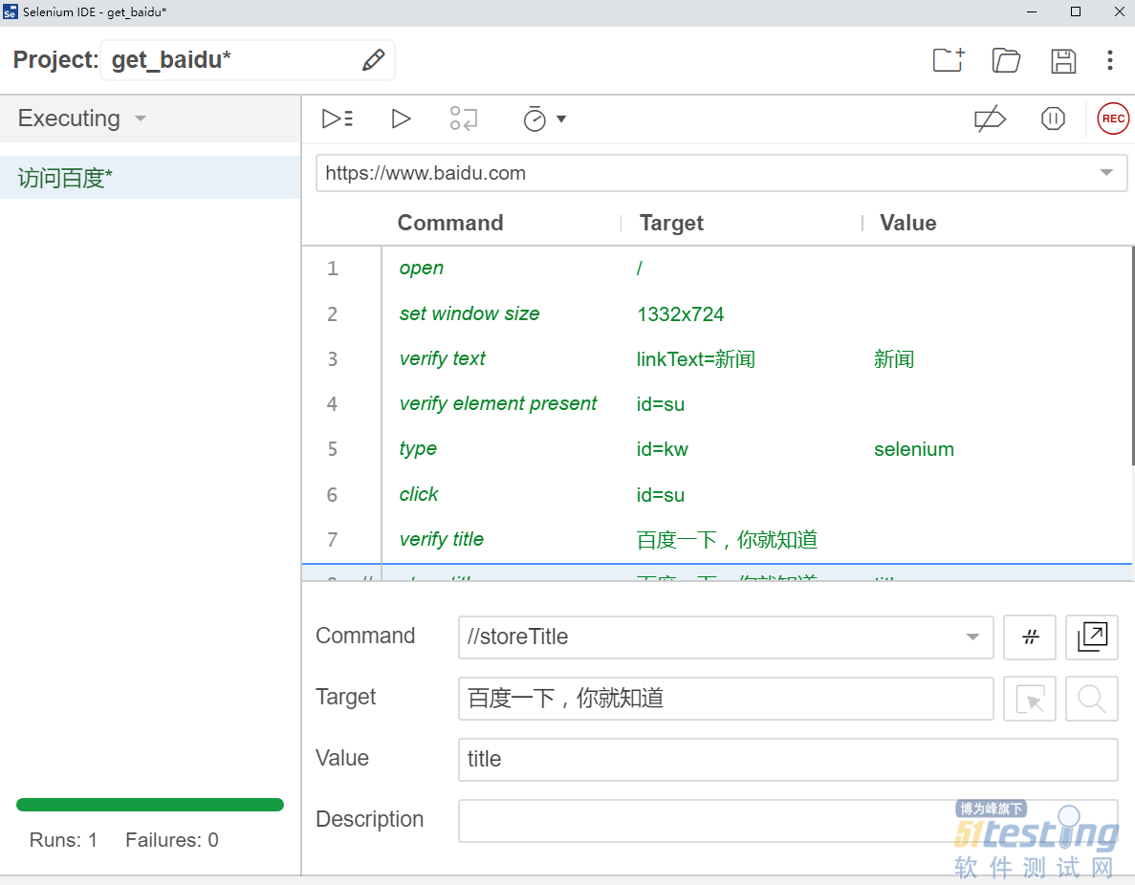
Task: Start recording with the REC button
Action: (x=1113, y=119)
